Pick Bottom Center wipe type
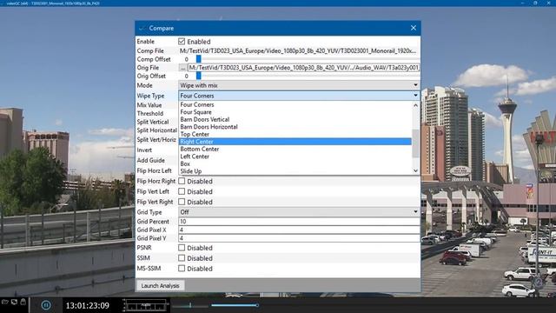 [295, 149]
